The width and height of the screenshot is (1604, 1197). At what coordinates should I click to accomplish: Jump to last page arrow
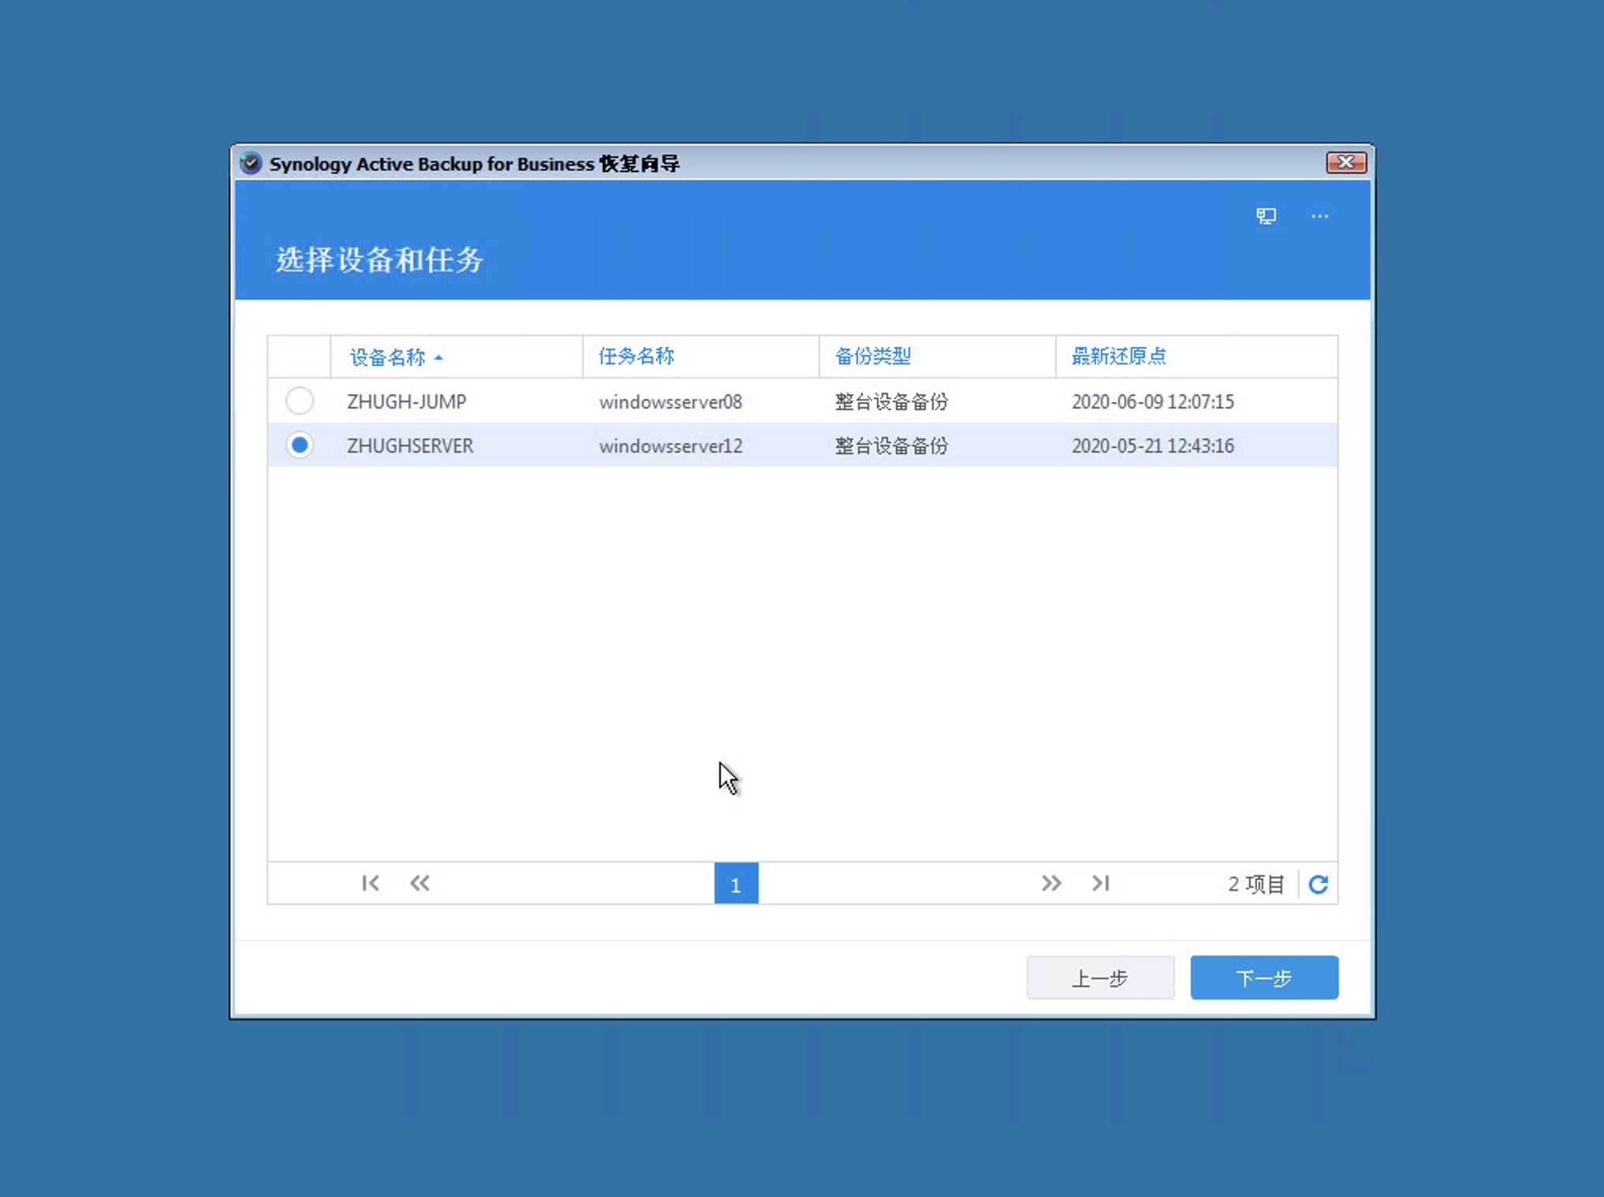[1101, 883]
